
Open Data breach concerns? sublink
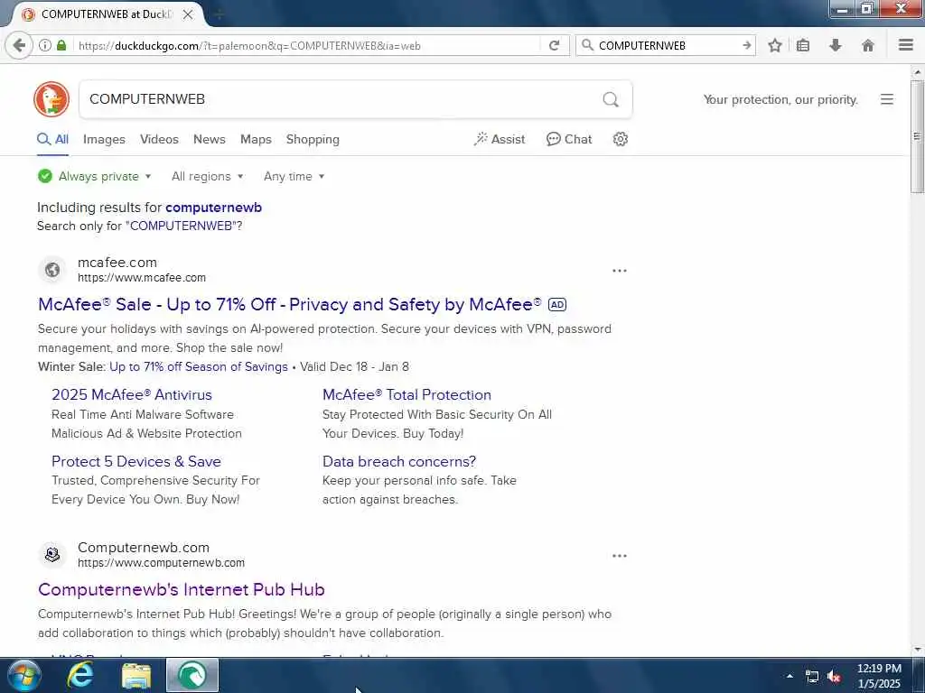pyautogui.click(x=399, y=461)
